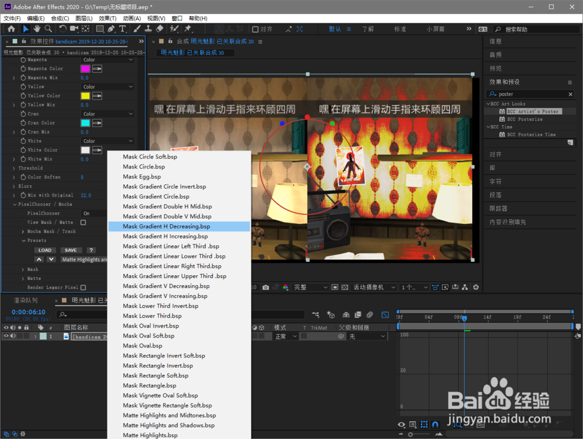Select the Rectangle shape tool
Image resolution: width=583 pixels, height=439 pixels.
pyautogui.click(x=100, y=29)
